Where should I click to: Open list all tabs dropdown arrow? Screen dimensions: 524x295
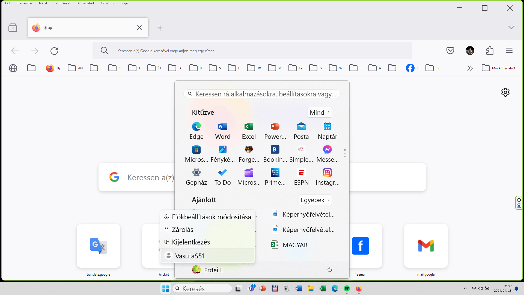(511, 27)
